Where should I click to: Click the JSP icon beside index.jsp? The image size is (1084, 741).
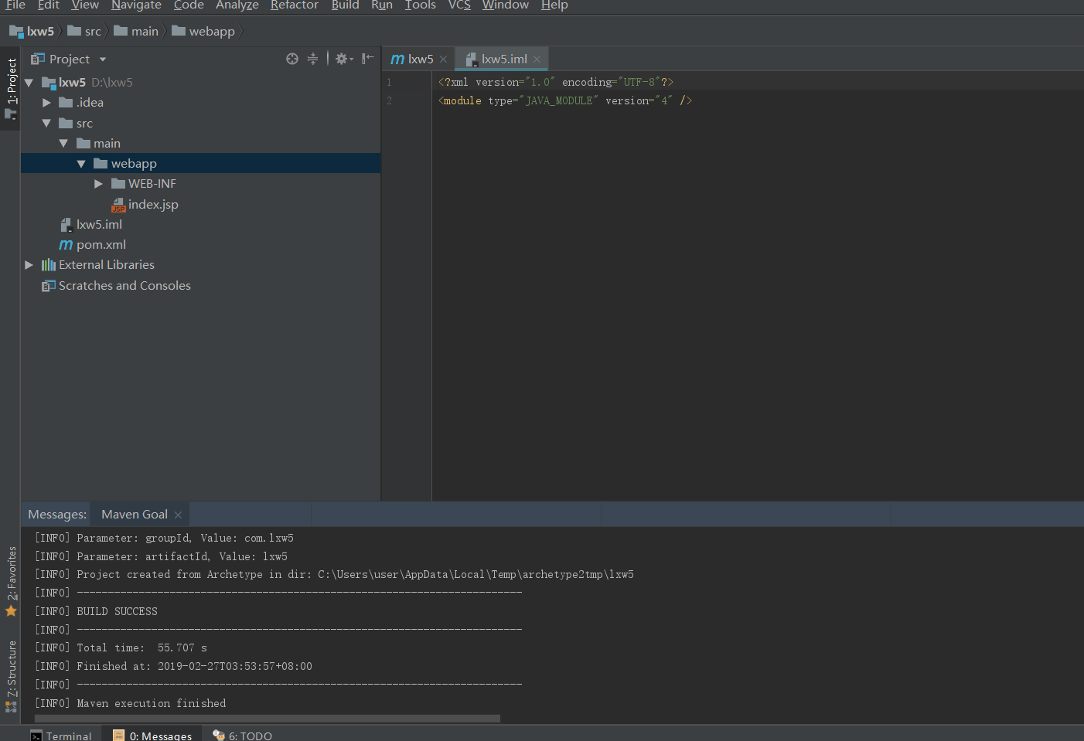[118, 204]
